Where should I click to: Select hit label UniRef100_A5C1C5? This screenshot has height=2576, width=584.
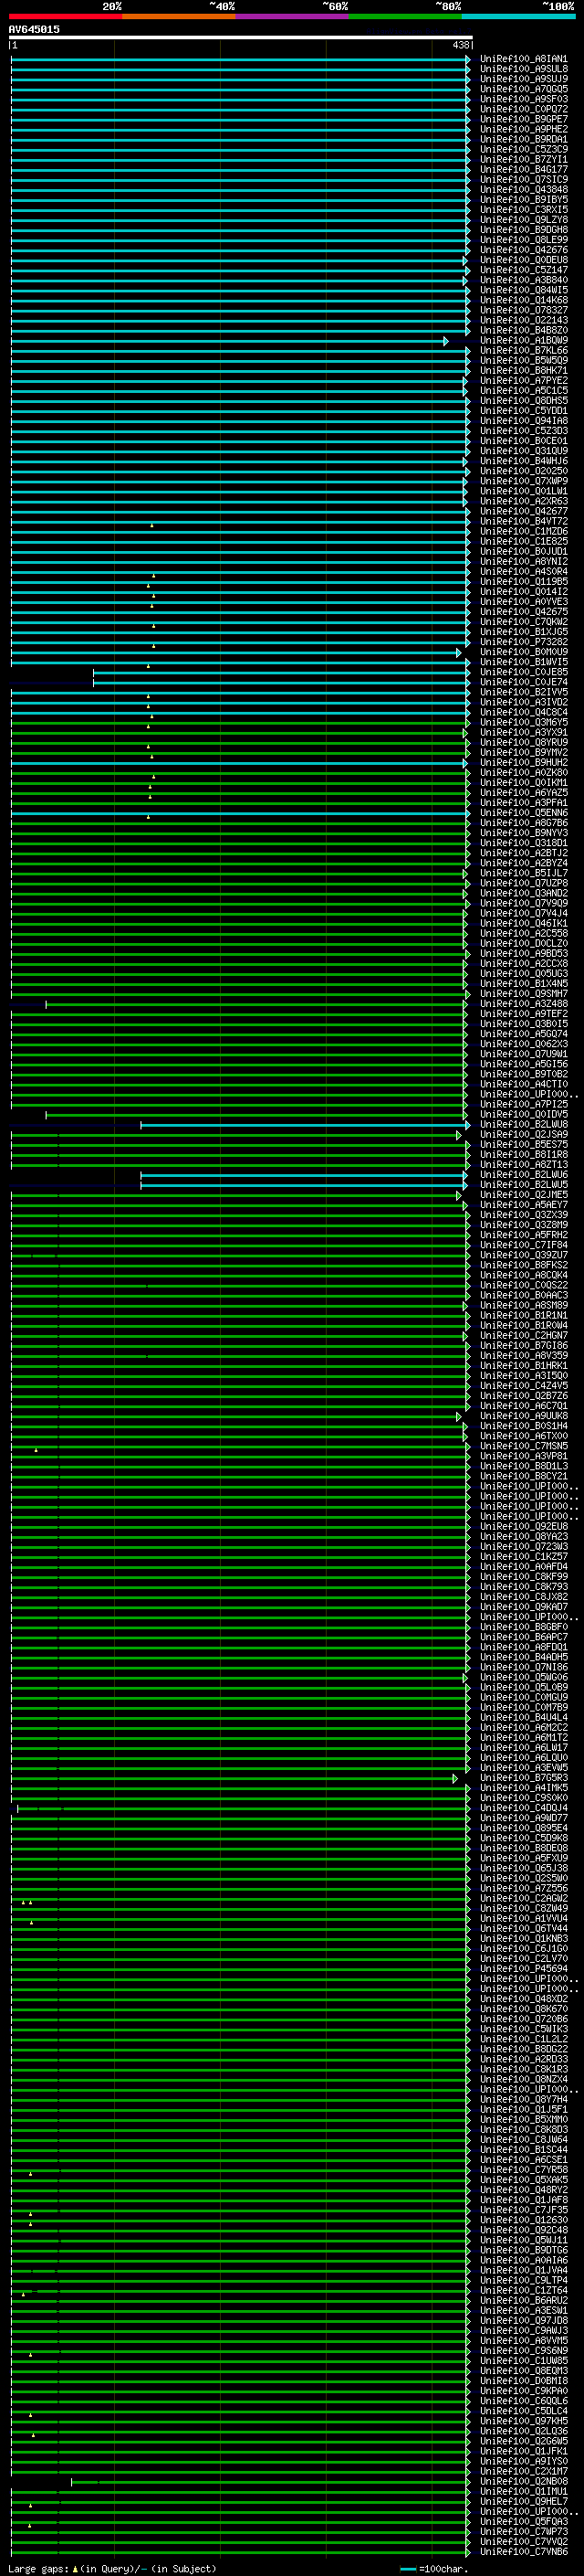point(524,390)
